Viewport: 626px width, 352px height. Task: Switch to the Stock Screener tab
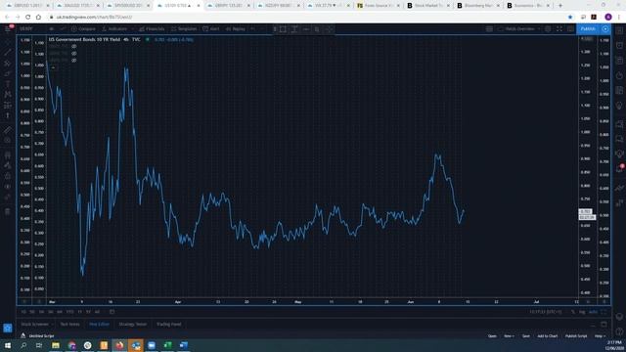pyautogui.click(x=35, y=324)
